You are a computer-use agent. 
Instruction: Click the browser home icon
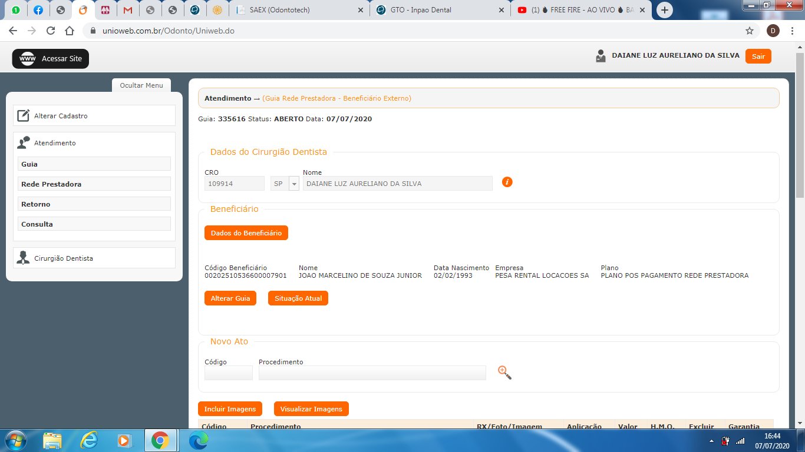pos(70,31)
